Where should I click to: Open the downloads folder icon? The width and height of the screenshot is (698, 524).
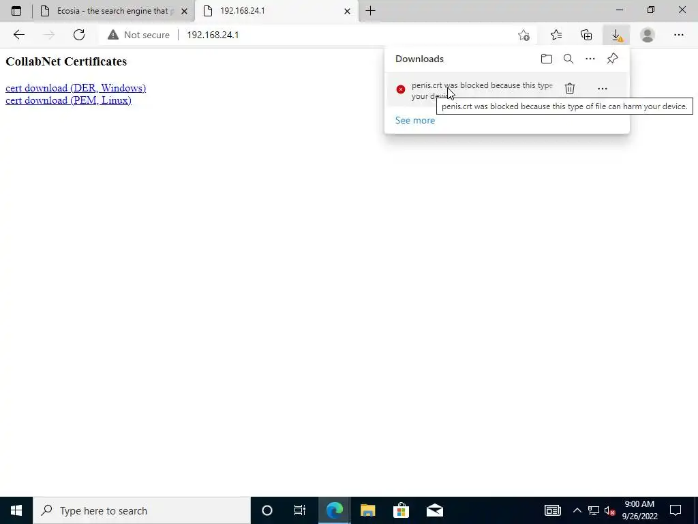tap(547, 59)
